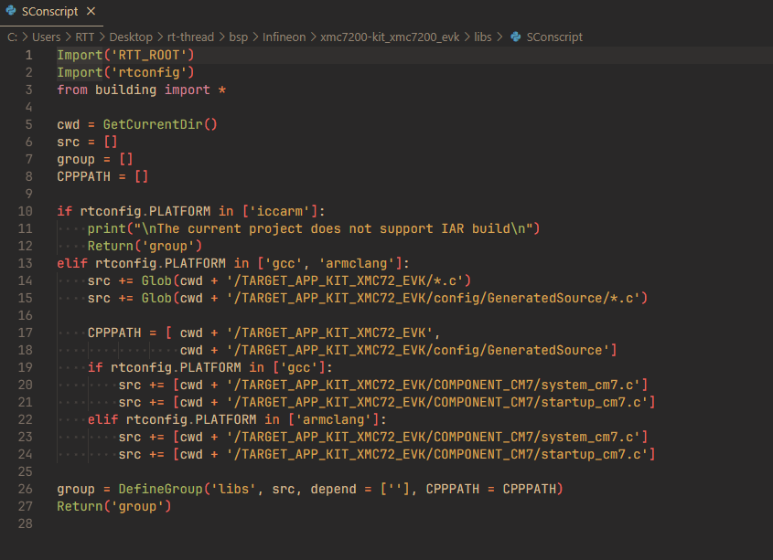Open the Users breadcrumb folder
Screen dimensions: 773x560
tap(47, 37)
